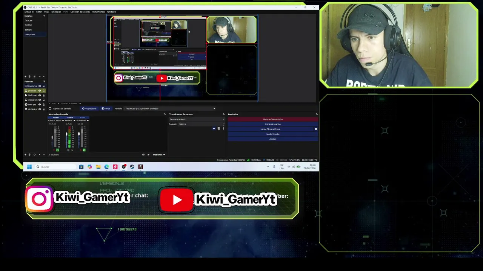Image resolution: width=483 pixels, height=271 pixels.
Task: Open Microsoft Edge from the taskbar
Action: (x=107, y=167)
